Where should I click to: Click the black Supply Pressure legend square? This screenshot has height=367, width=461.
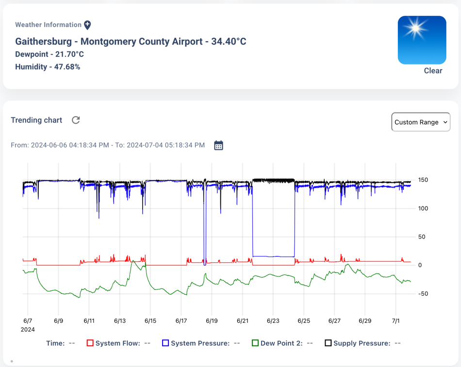[328, 343]
